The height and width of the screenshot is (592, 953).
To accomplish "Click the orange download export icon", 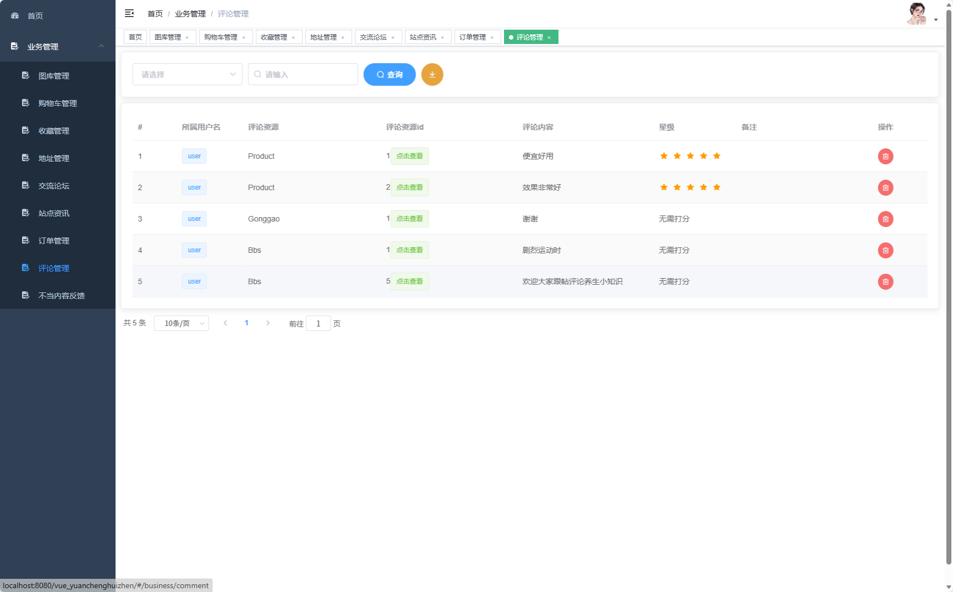I will tap(432, 75).
